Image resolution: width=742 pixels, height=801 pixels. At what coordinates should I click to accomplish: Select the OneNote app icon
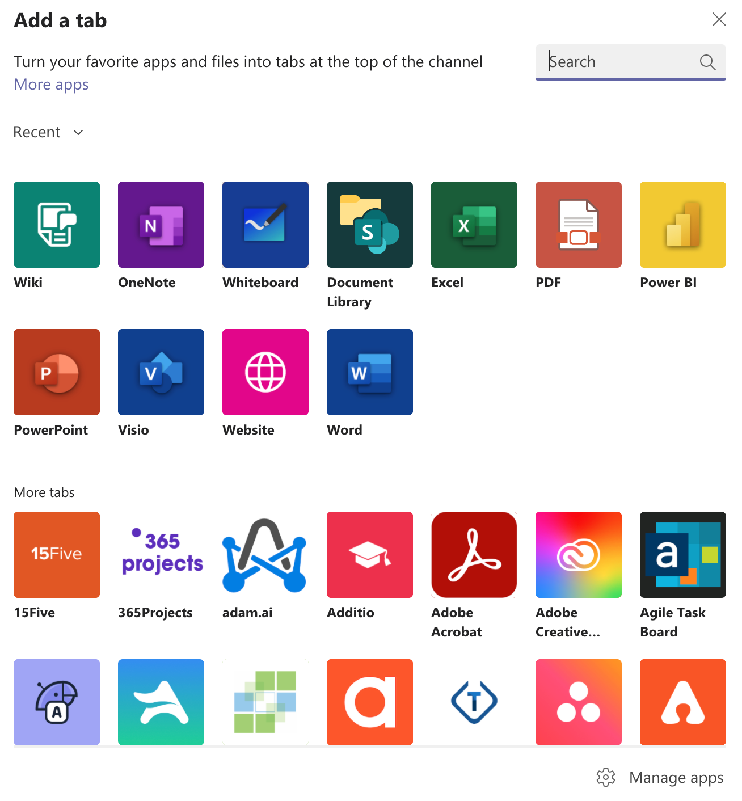(161, 225)
